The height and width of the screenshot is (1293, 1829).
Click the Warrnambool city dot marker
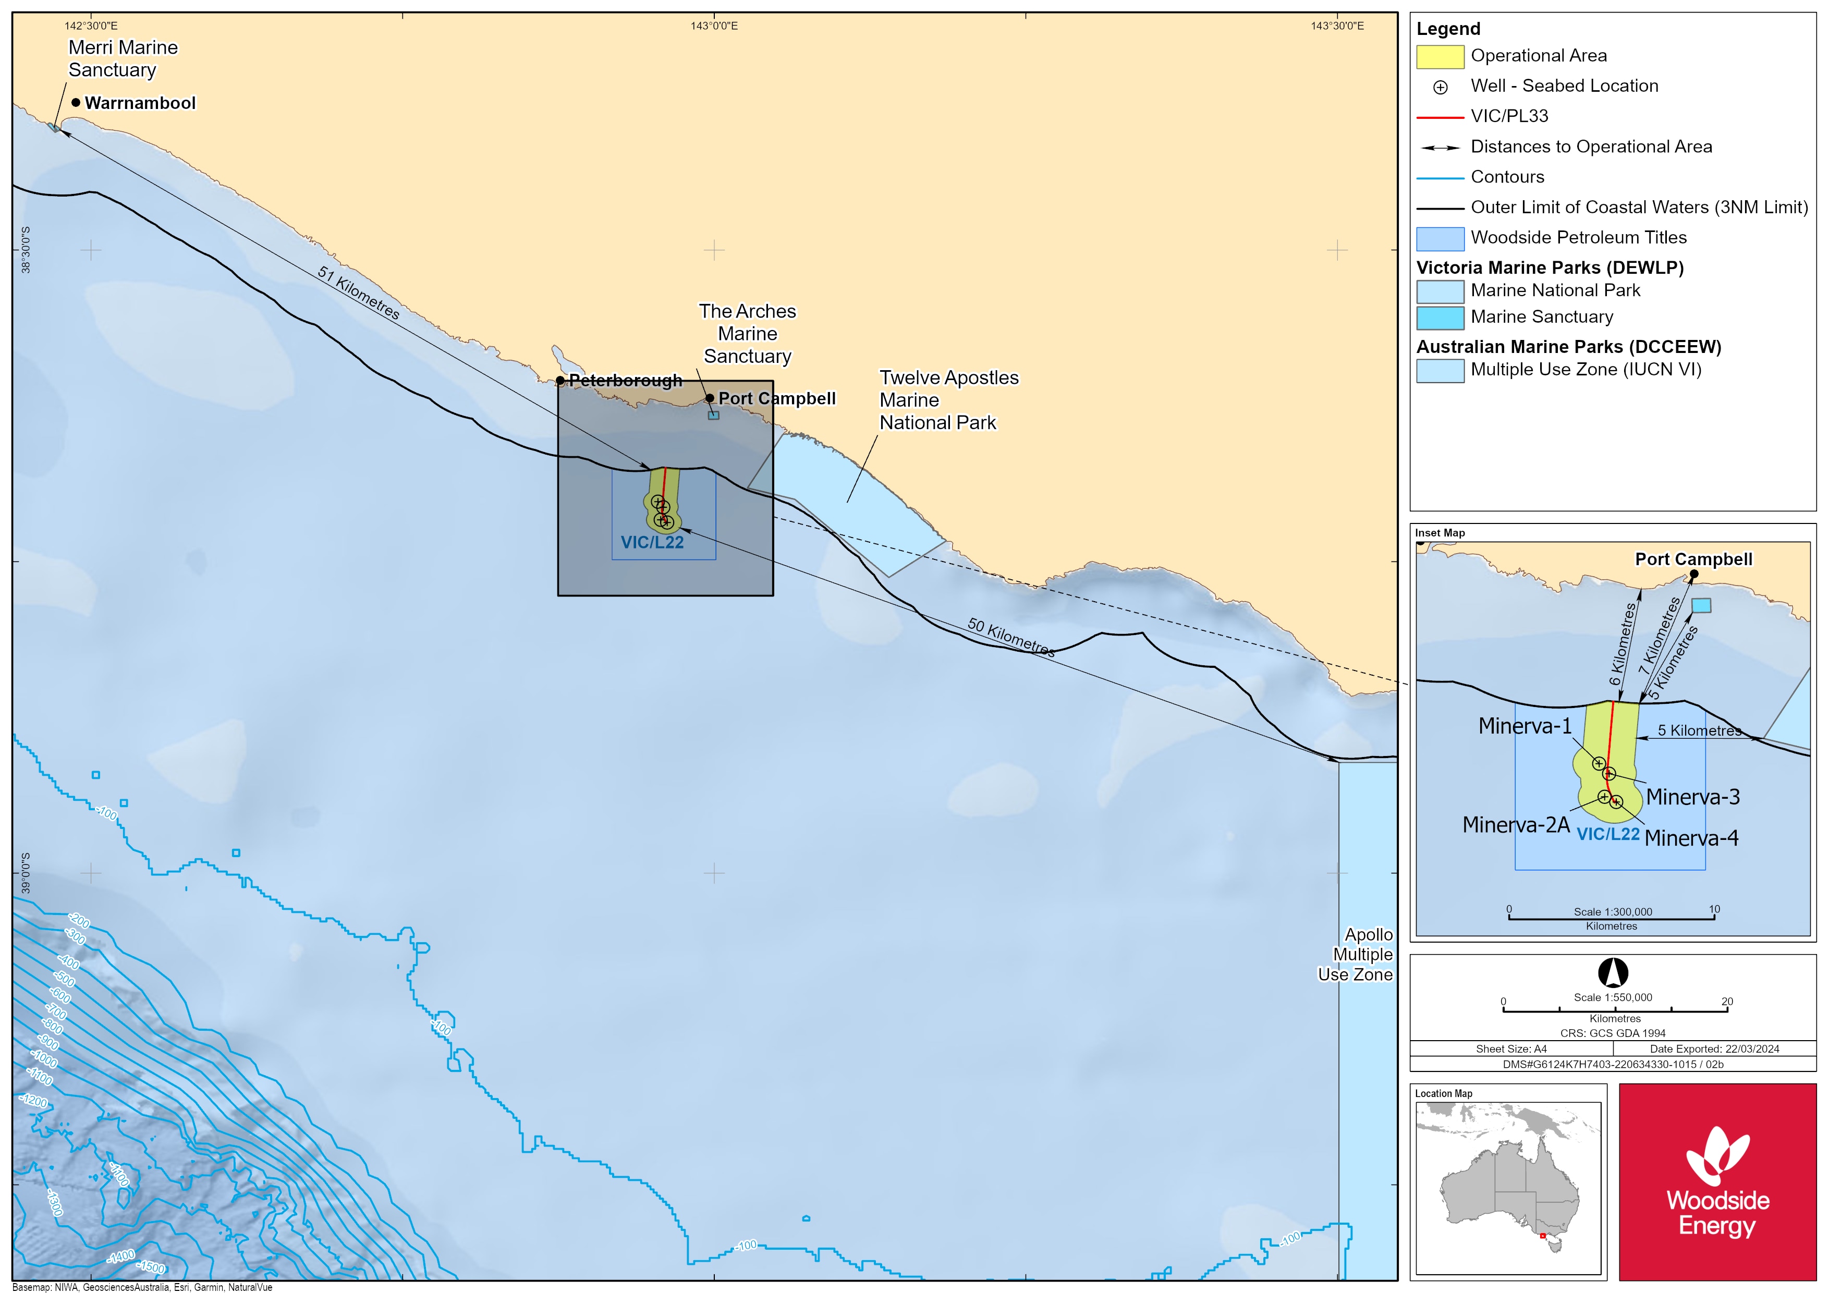(76, 103)
